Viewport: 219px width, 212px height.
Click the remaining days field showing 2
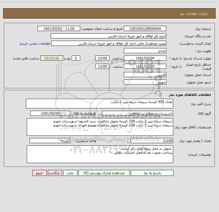(76, 58)
